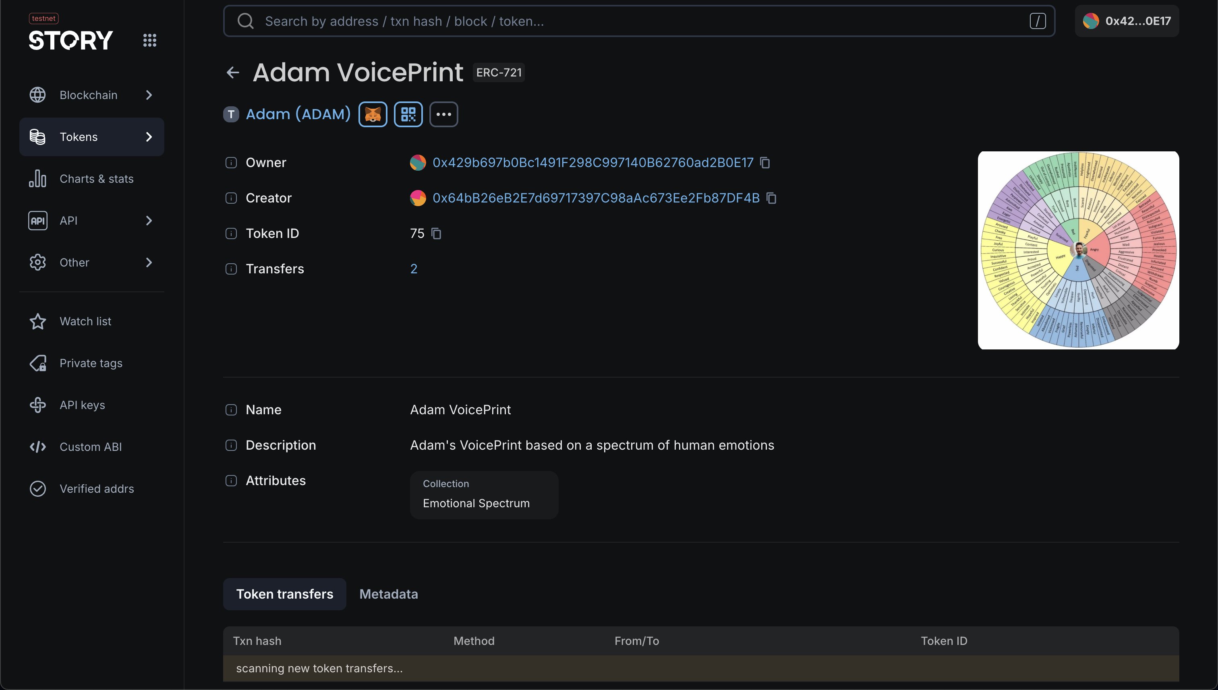Open the network apps grid icon

(149, 40)
